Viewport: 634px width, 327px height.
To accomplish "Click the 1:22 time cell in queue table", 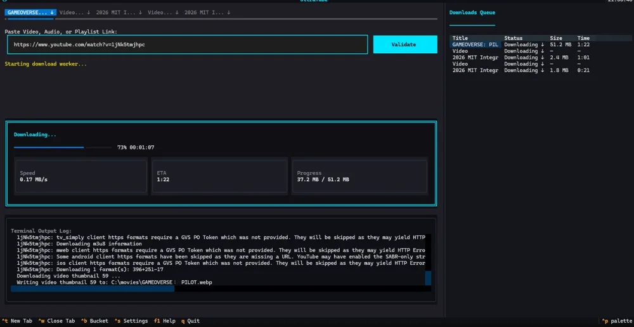I will point(583,44).
